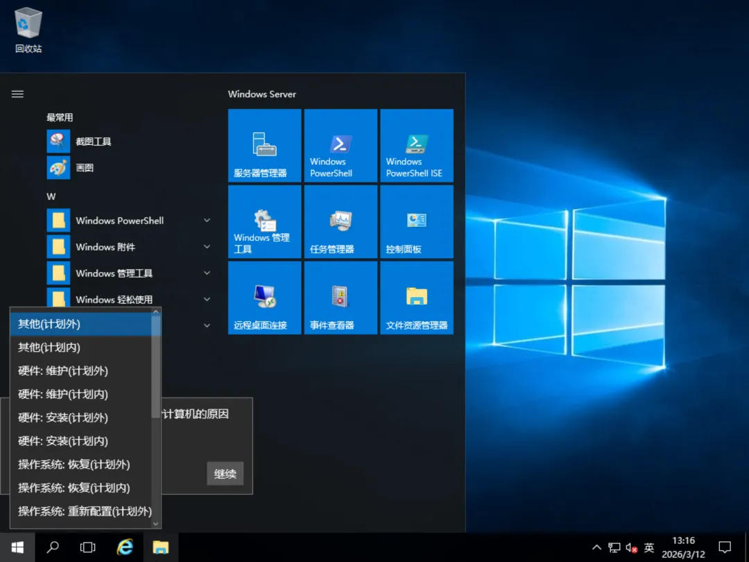This screenshot has width=749, height=562.
Task: Open the Windows PowerShell ISE tile
Action: click(x=417, y=145)
